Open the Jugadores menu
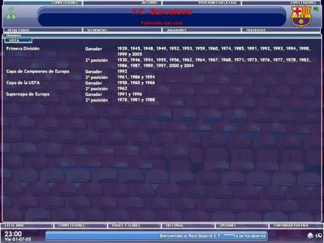 202,30
